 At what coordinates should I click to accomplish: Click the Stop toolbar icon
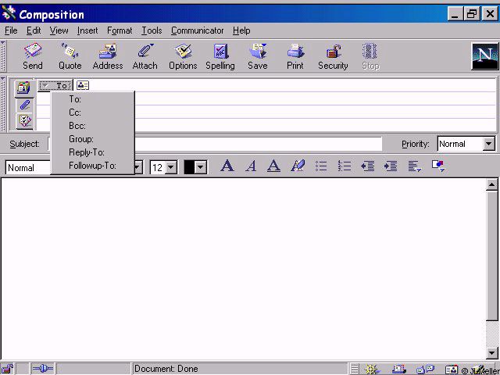pos(370,56)
